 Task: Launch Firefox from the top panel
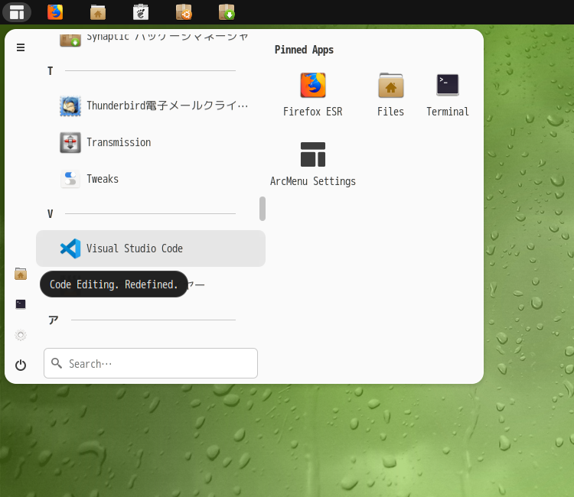(55, 12)
